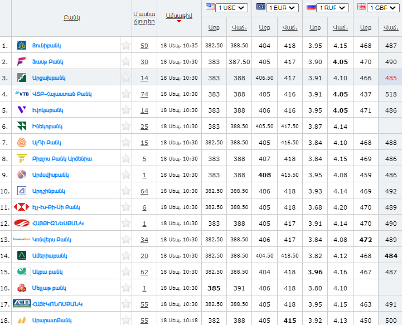Open branch count 59 link in row 1
402x325 pixels.
pos(144,46)
